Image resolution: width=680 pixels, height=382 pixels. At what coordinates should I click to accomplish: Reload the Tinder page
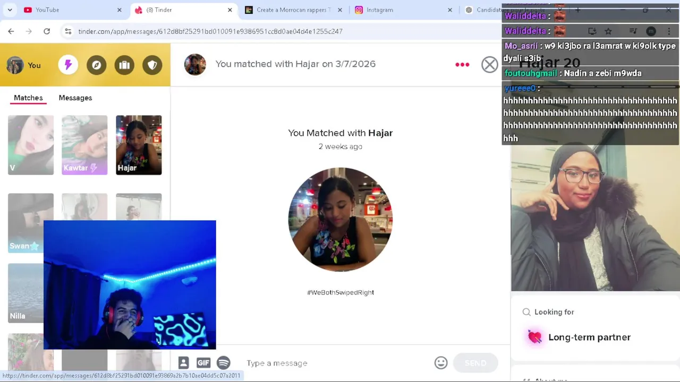point(47,31)
